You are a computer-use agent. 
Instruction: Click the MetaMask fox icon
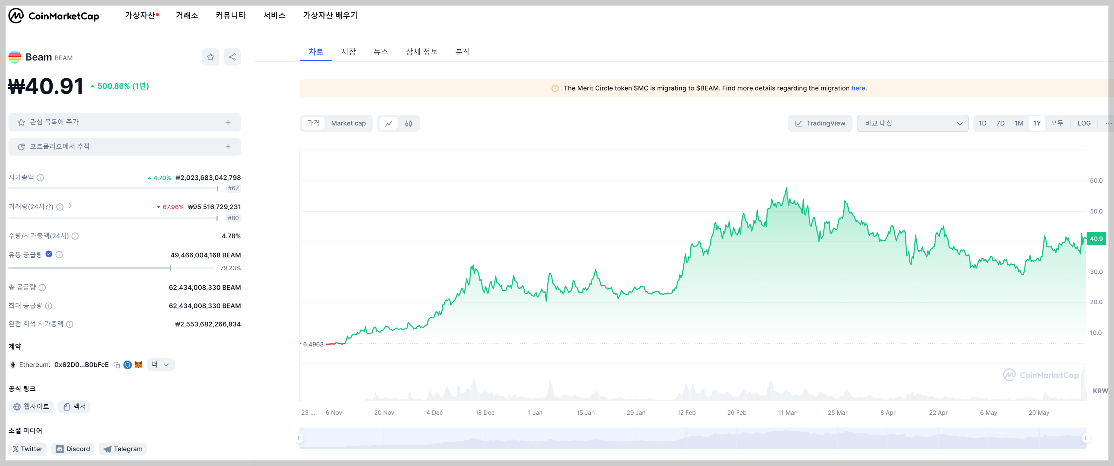point(139,365)
